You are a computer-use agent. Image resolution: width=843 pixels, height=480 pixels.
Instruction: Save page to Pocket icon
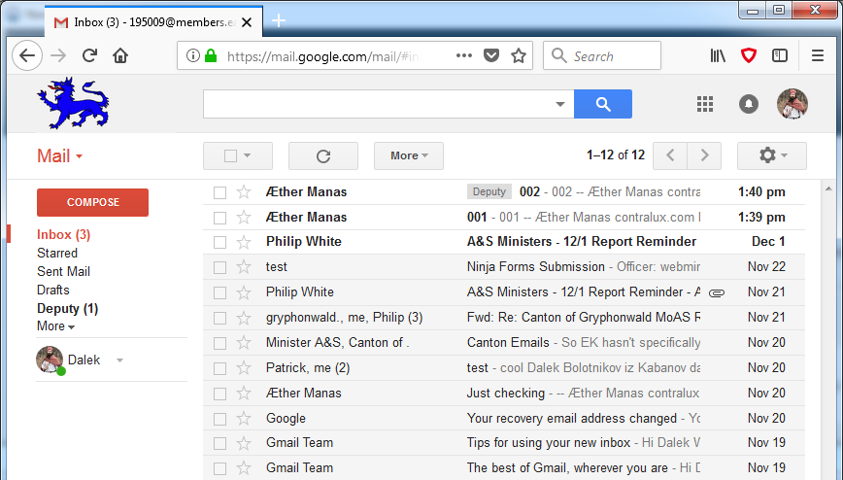(x=491, y=55)
